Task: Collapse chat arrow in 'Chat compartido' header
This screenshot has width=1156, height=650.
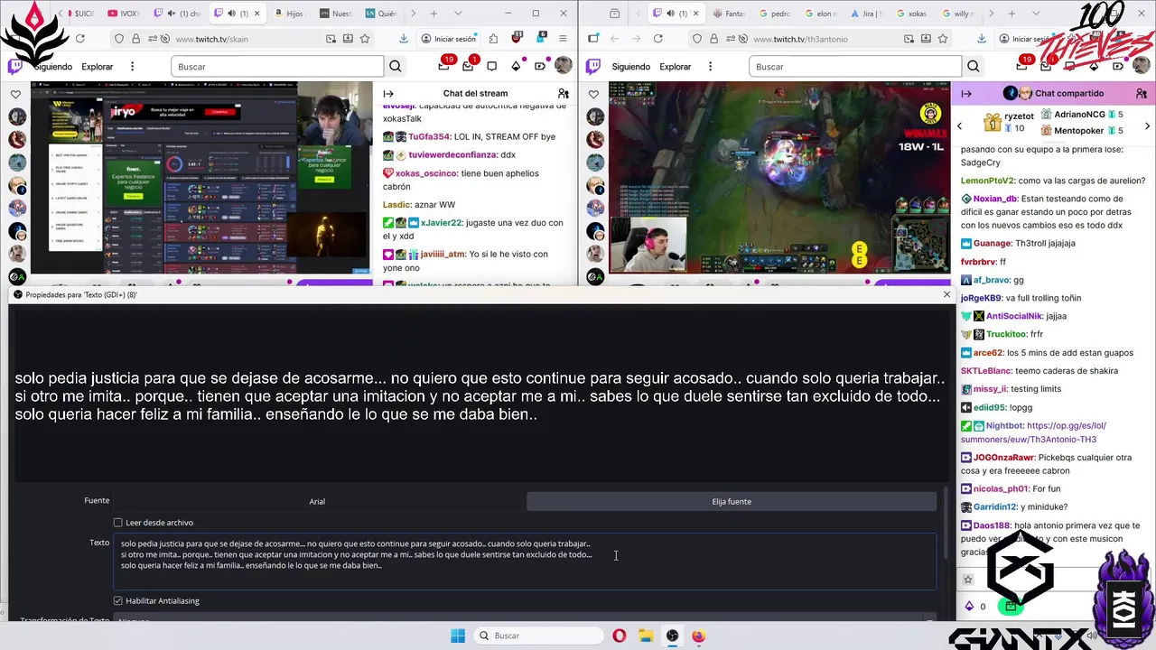Action: pyautogui.click(x=966, y=93)
